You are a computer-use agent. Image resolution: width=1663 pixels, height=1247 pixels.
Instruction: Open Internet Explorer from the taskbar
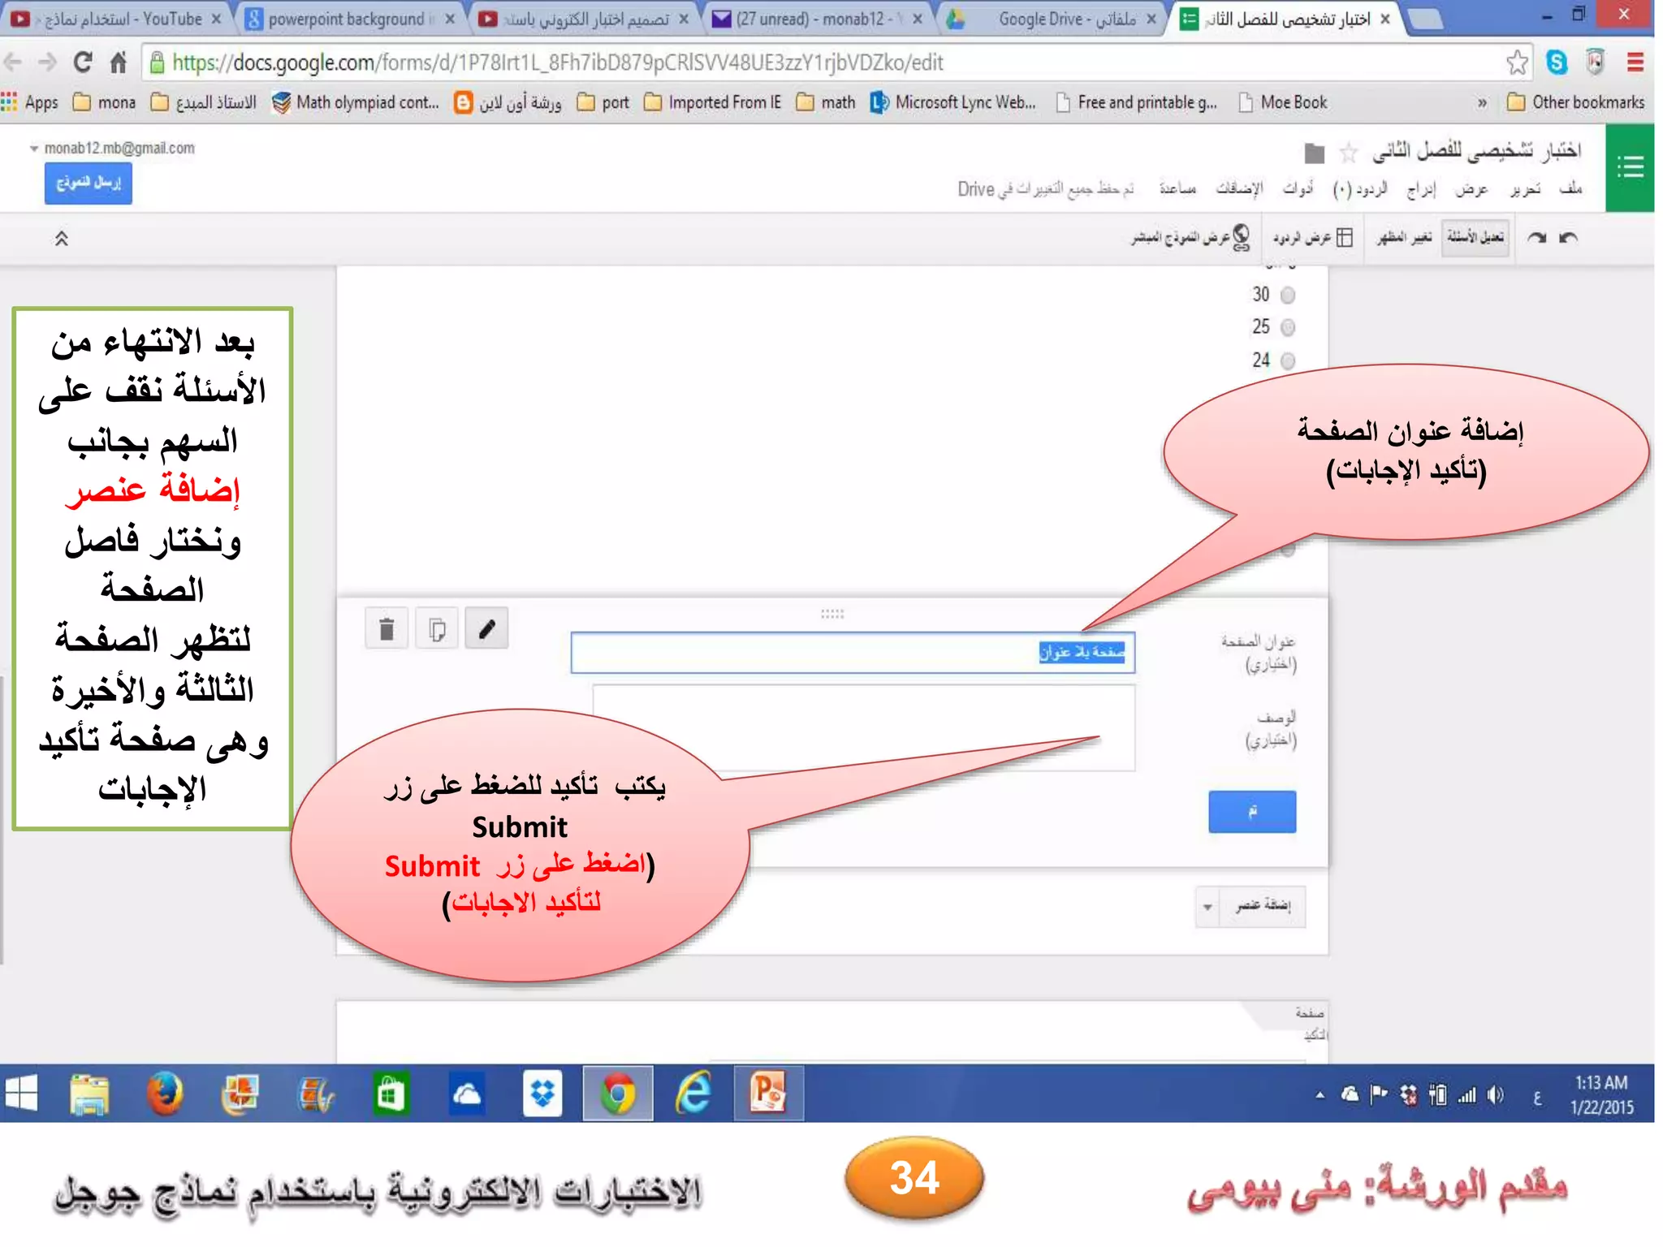[x=693, y=1094]
